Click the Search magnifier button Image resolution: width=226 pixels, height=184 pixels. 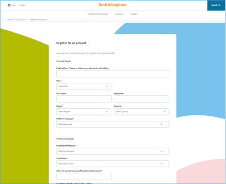[x=216, y=5]
